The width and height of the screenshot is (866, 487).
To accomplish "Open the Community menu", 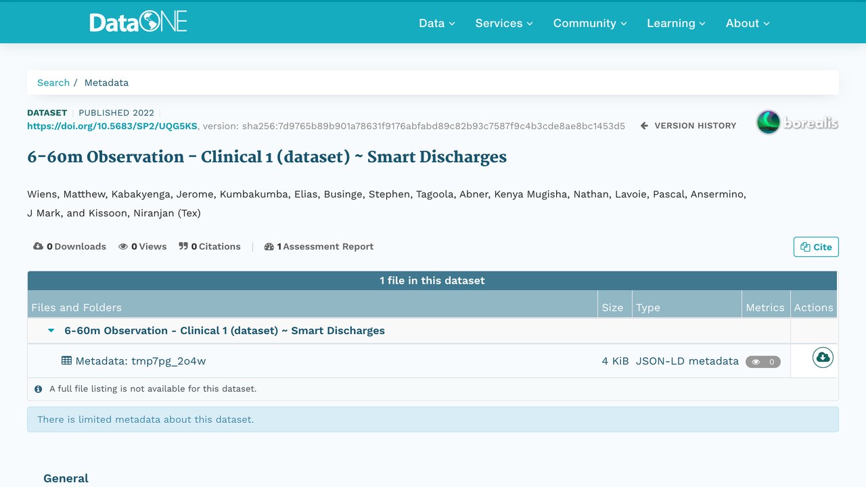I will pyautogui.click(x=590, y=23).
